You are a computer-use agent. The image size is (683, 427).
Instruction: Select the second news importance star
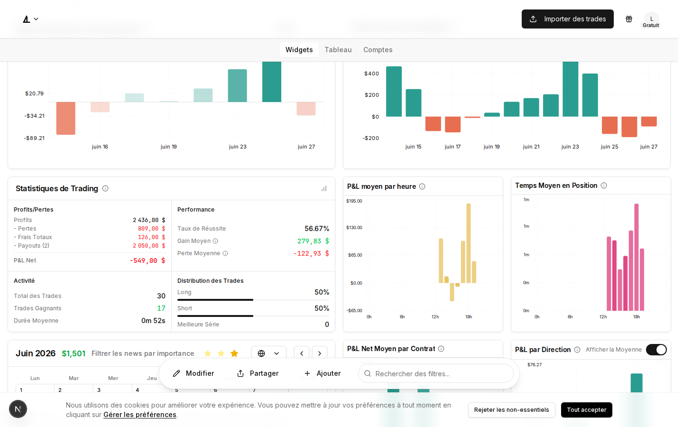pos(221,353)
